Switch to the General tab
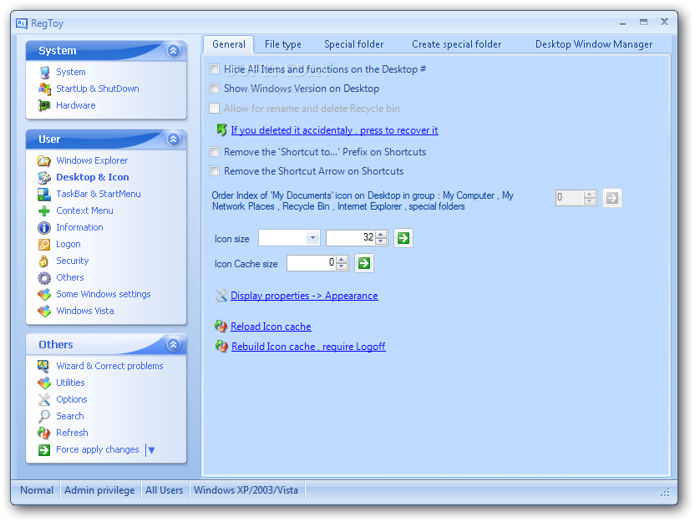This screenshot has width=695, height=522. pyautogui.click(x=229, y=44)
